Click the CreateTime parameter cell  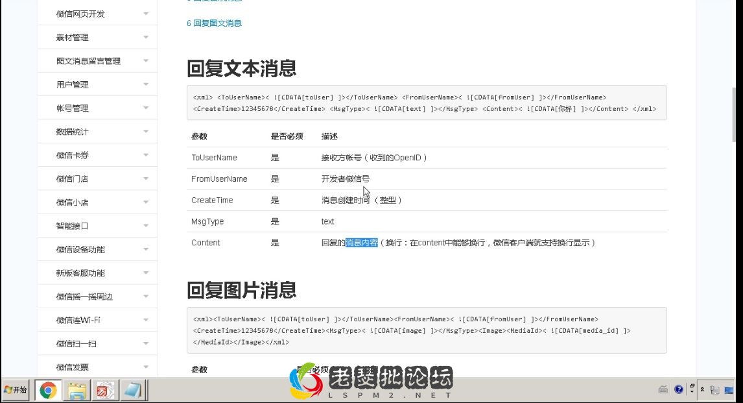[x=212, y=200]
